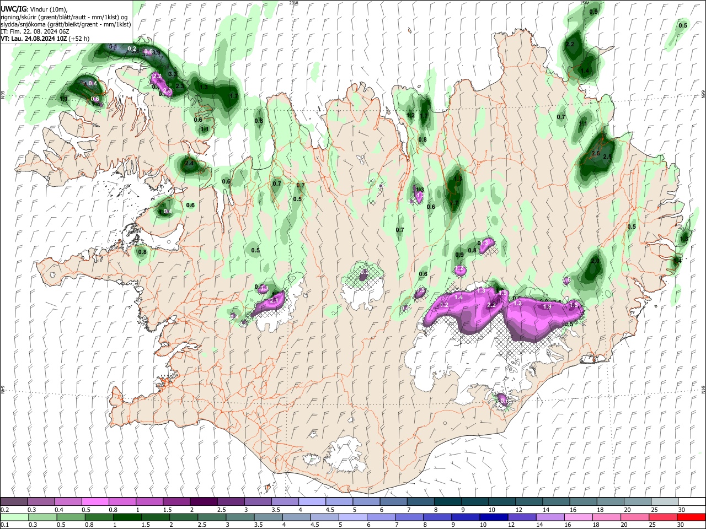Select lower scale bright red swatch after 30

(x=691, y=517)
